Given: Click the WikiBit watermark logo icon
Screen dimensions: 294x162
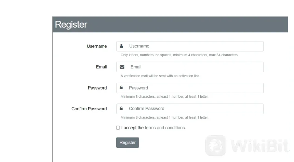Looking at the screenshot, I should [x=215, y=145].
